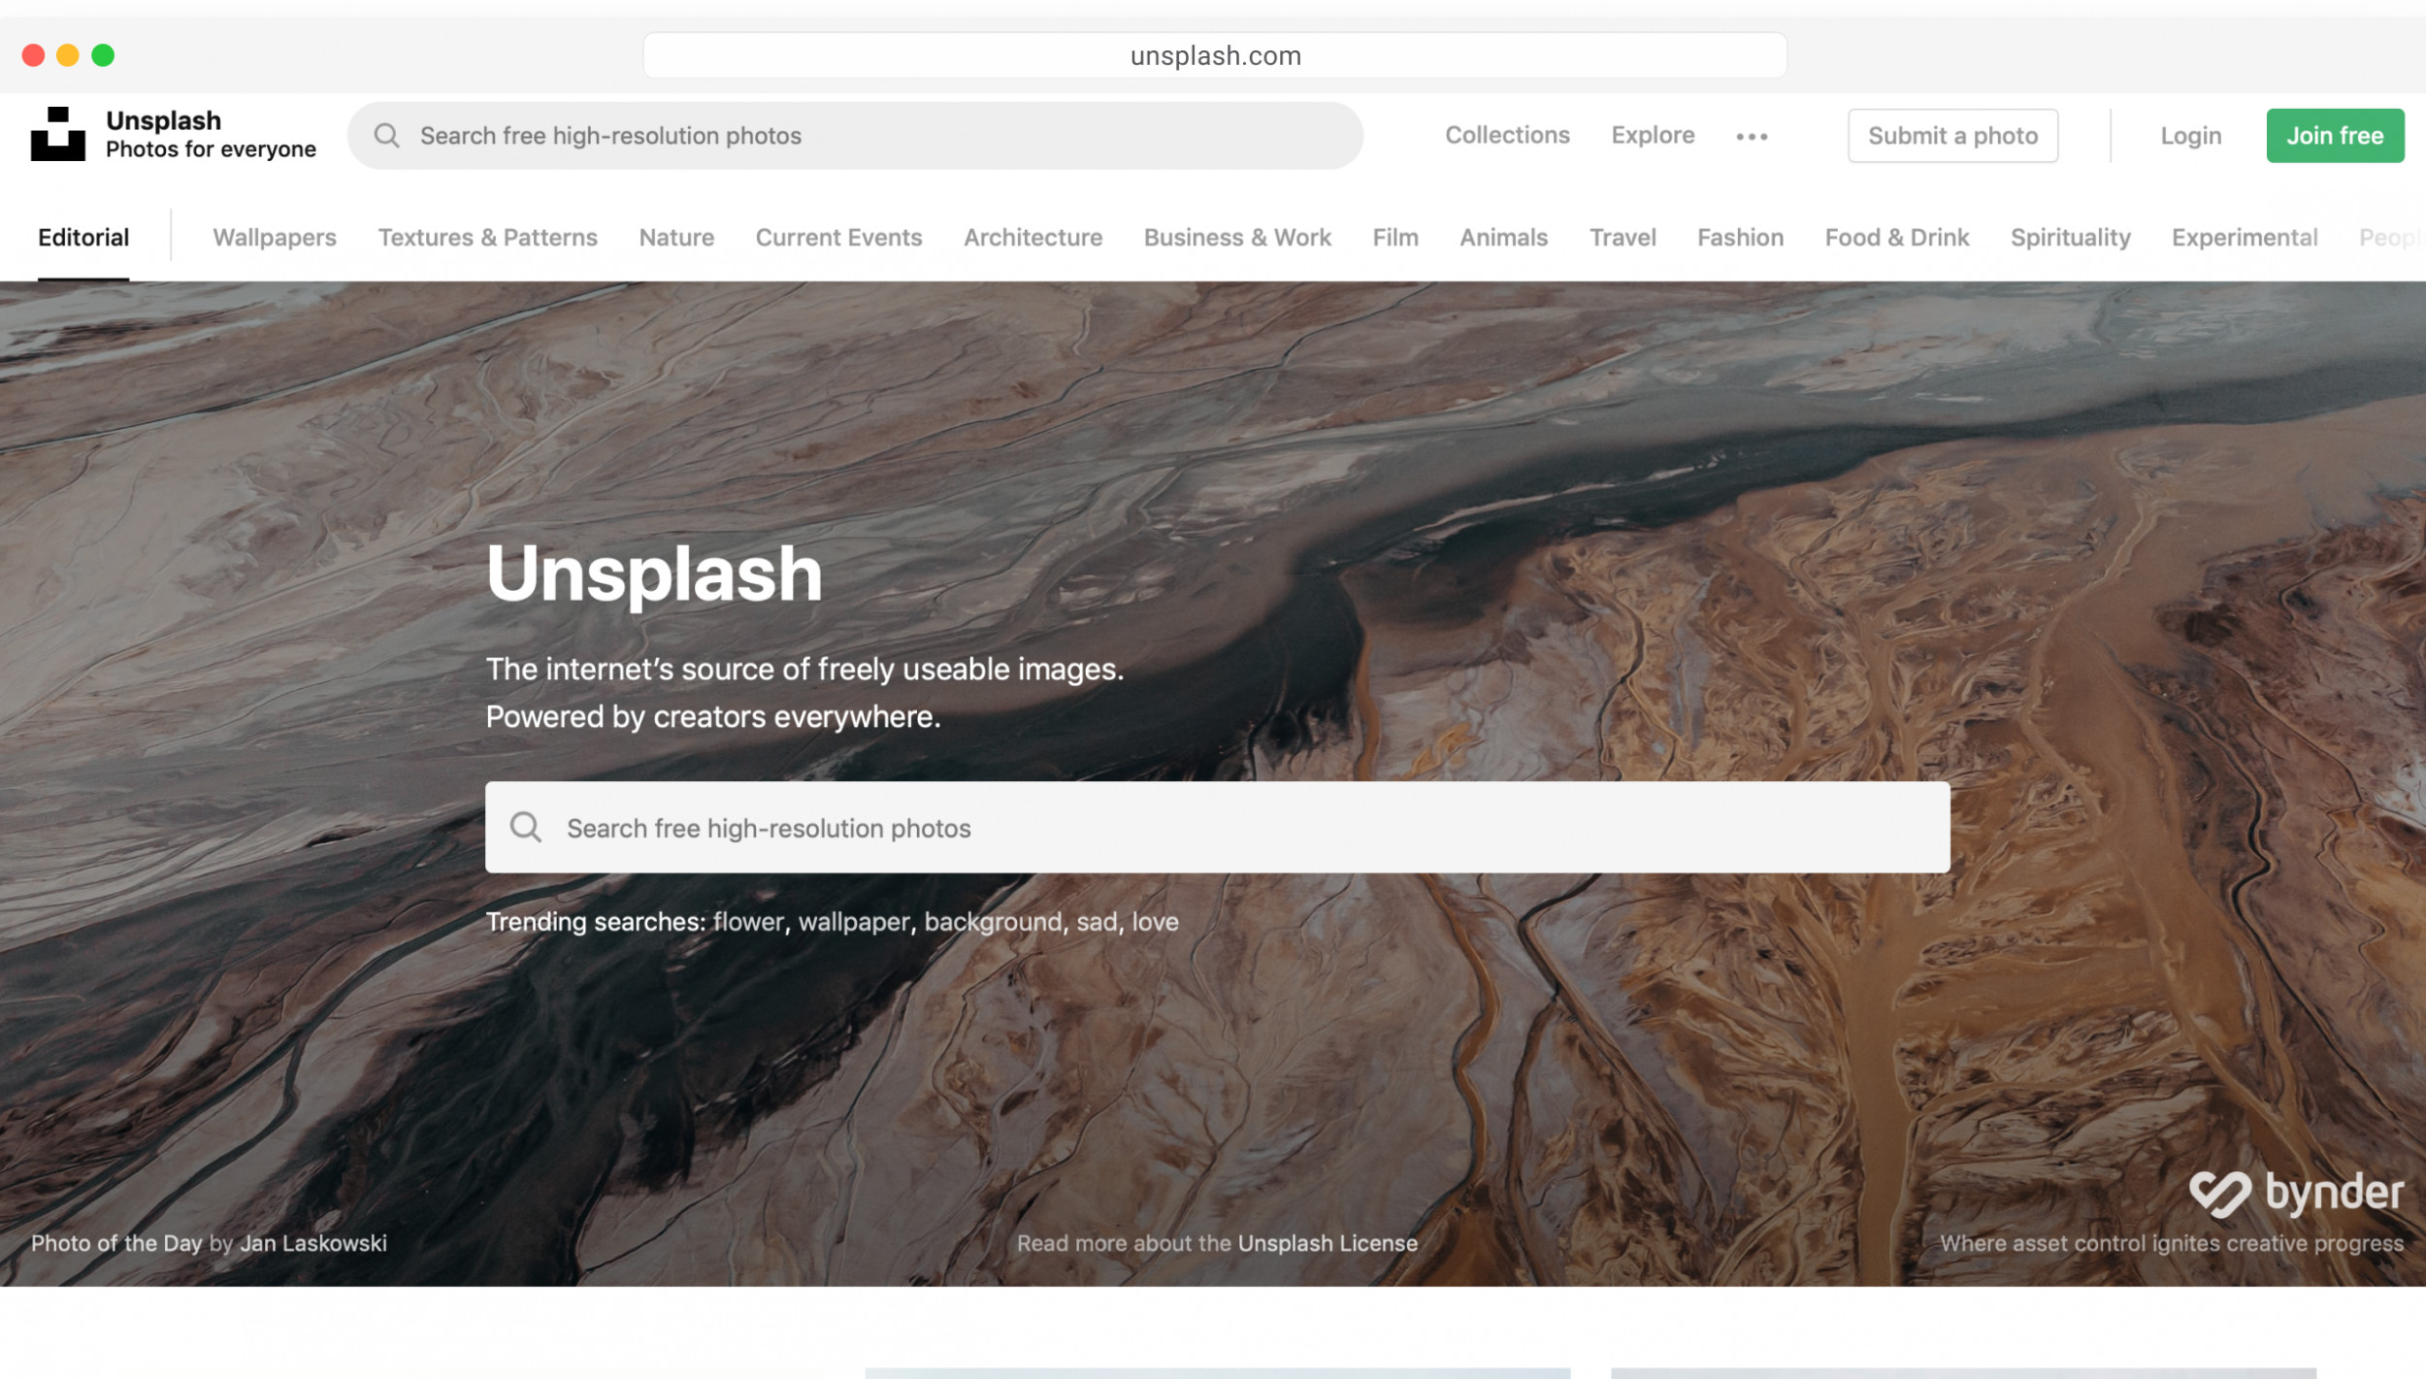Viewport: 2426px width, 1379px height.
Task: Select the Editorial tab
Action: pos(83,238)
